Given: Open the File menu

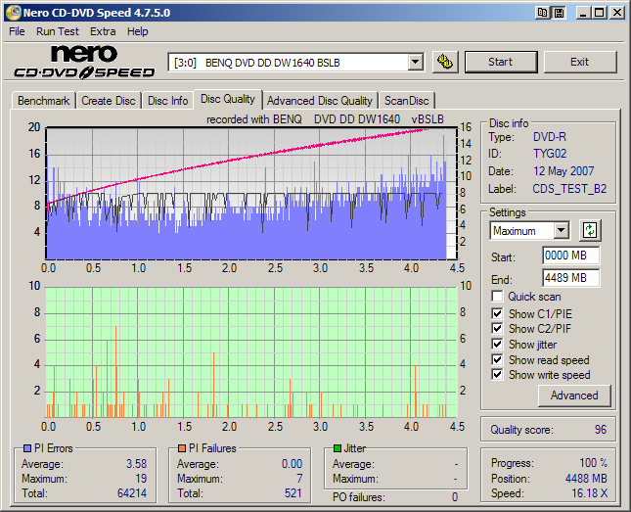Looking at the screenshot, I should [17, 31].
